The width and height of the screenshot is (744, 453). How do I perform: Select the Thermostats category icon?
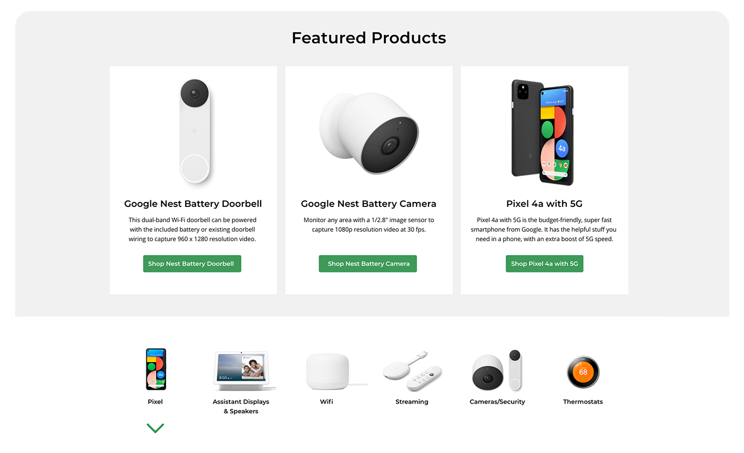[583, 372]
